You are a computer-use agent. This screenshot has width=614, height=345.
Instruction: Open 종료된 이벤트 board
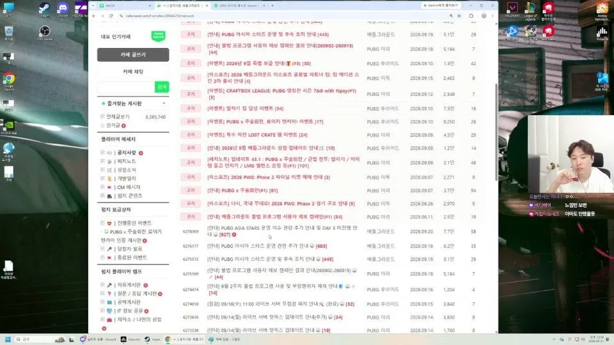click(x=132, y=257)
